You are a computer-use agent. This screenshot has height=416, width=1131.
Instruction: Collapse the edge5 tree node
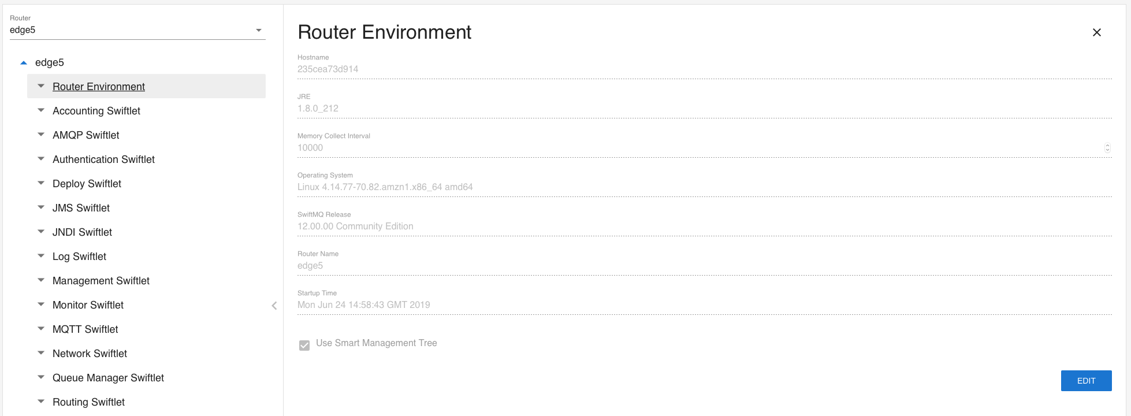24,62
